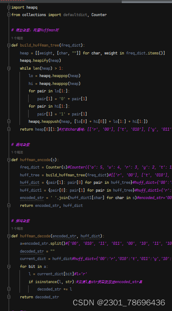Screen dimensions: 172x311
Task: Click the 'huffman_encode' function name in def line
Action: point(35,160)
